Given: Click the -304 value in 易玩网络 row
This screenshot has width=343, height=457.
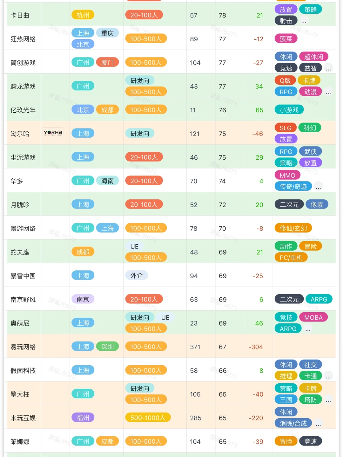Looking at the screenshot, I should 256,347.
